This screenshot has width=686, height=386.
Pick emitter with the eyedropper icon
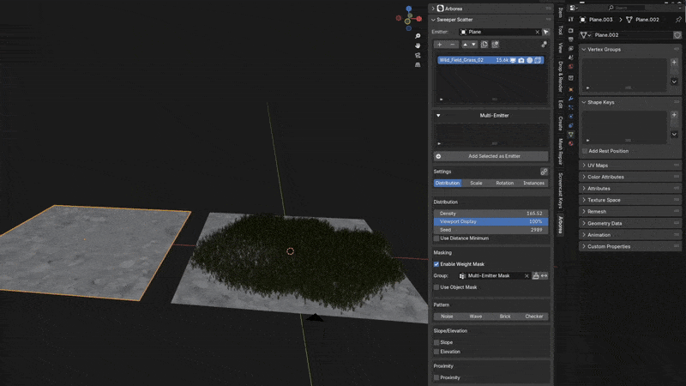coord(545,32)
